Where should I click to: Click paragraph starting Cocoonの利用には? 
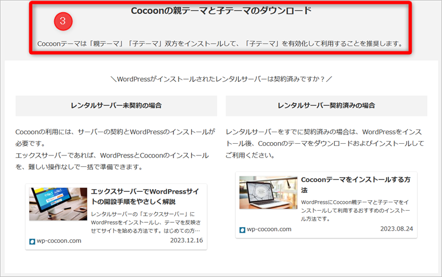(115, 149)
